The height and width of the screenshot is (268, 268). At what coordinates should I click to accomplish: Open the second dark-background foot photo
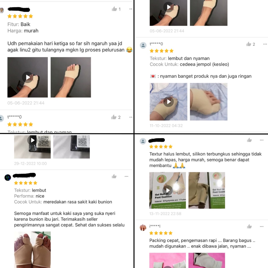pos(71,77)
